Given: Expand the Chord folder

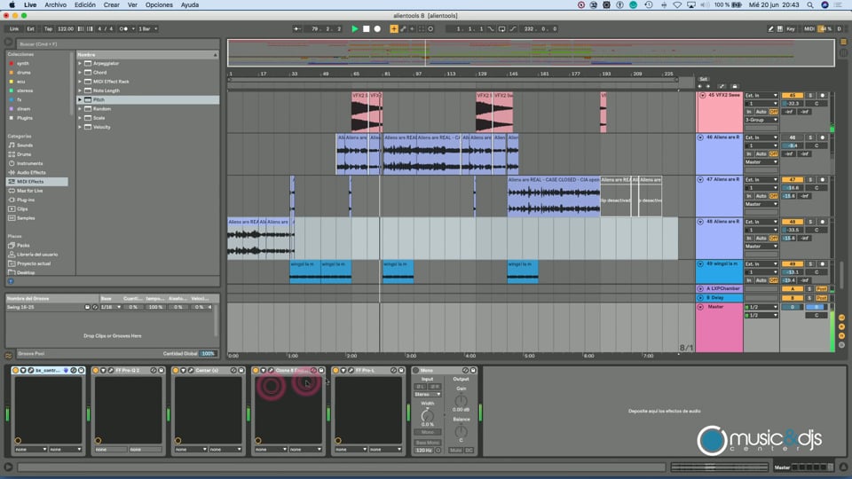Looking at the screenshot, I should (80, 72).
